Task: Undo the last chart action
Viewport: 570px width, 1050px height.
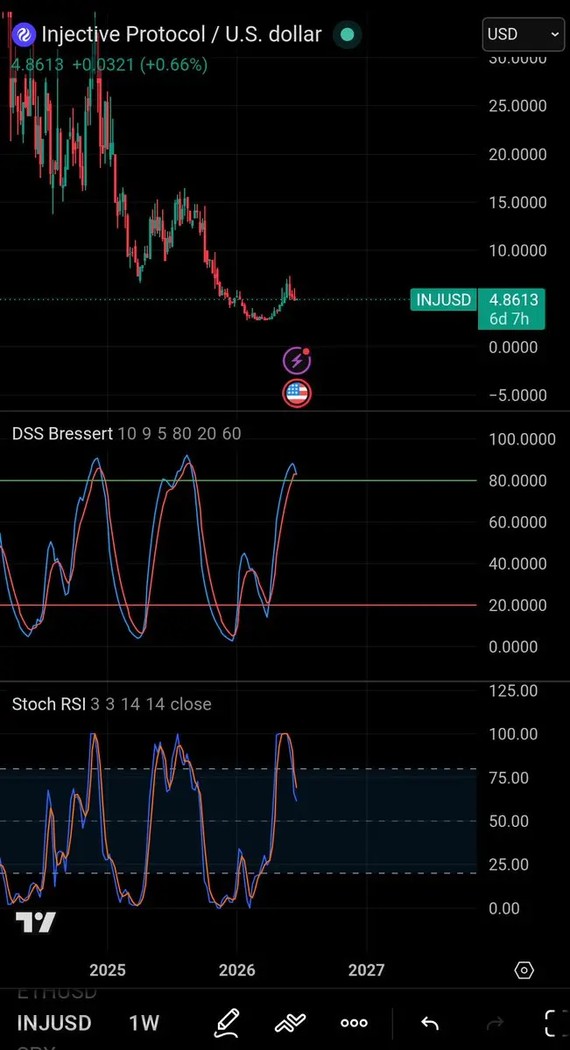Action: tap(429, 1022)
